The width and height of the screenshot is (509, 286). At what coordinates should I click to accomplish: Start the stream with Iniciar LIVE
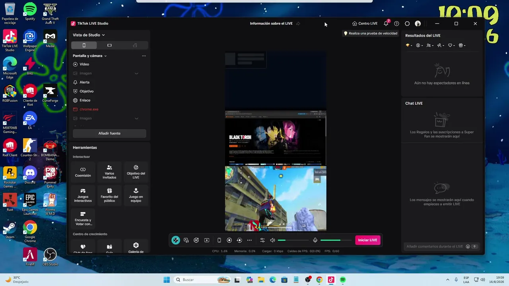[x=367, y=240]
